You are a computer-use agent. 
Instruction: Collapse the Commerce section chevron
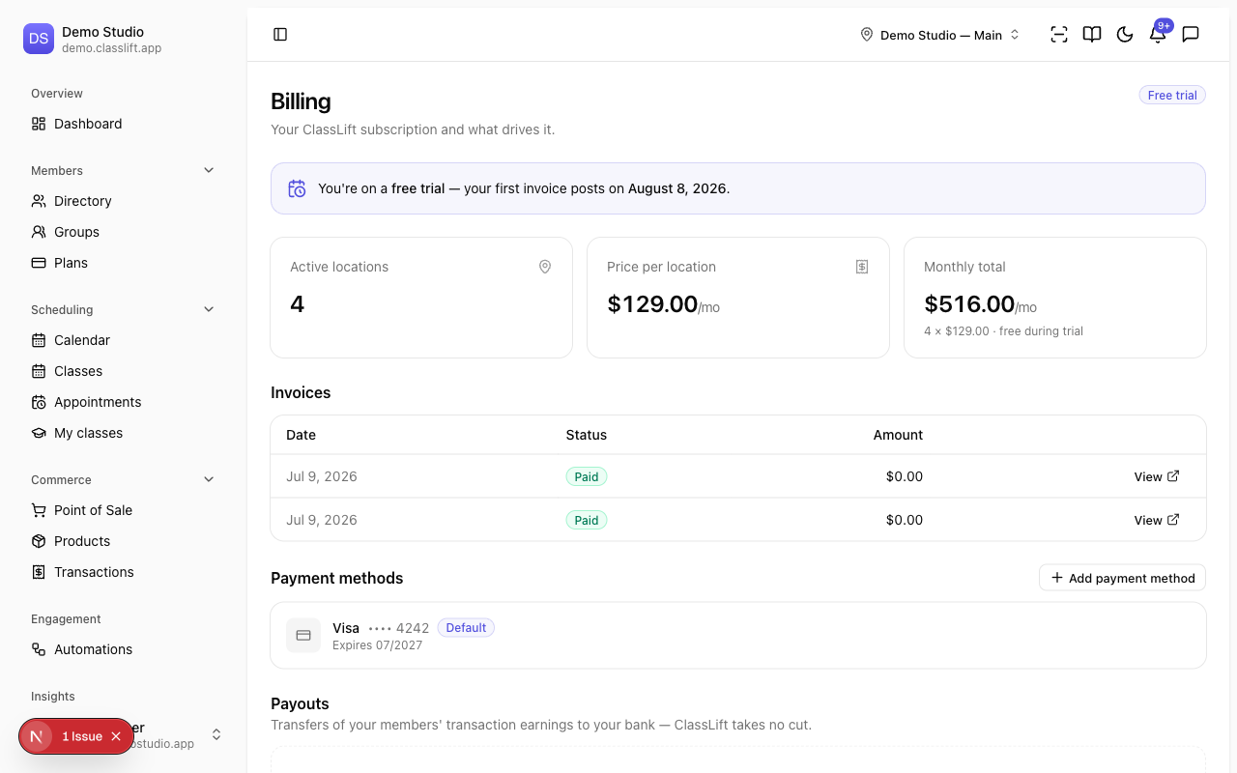[209, 479]
